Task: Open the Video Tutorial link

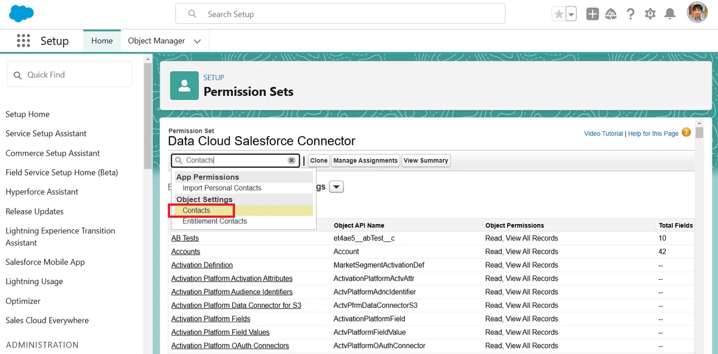Action: pos(603,134)
